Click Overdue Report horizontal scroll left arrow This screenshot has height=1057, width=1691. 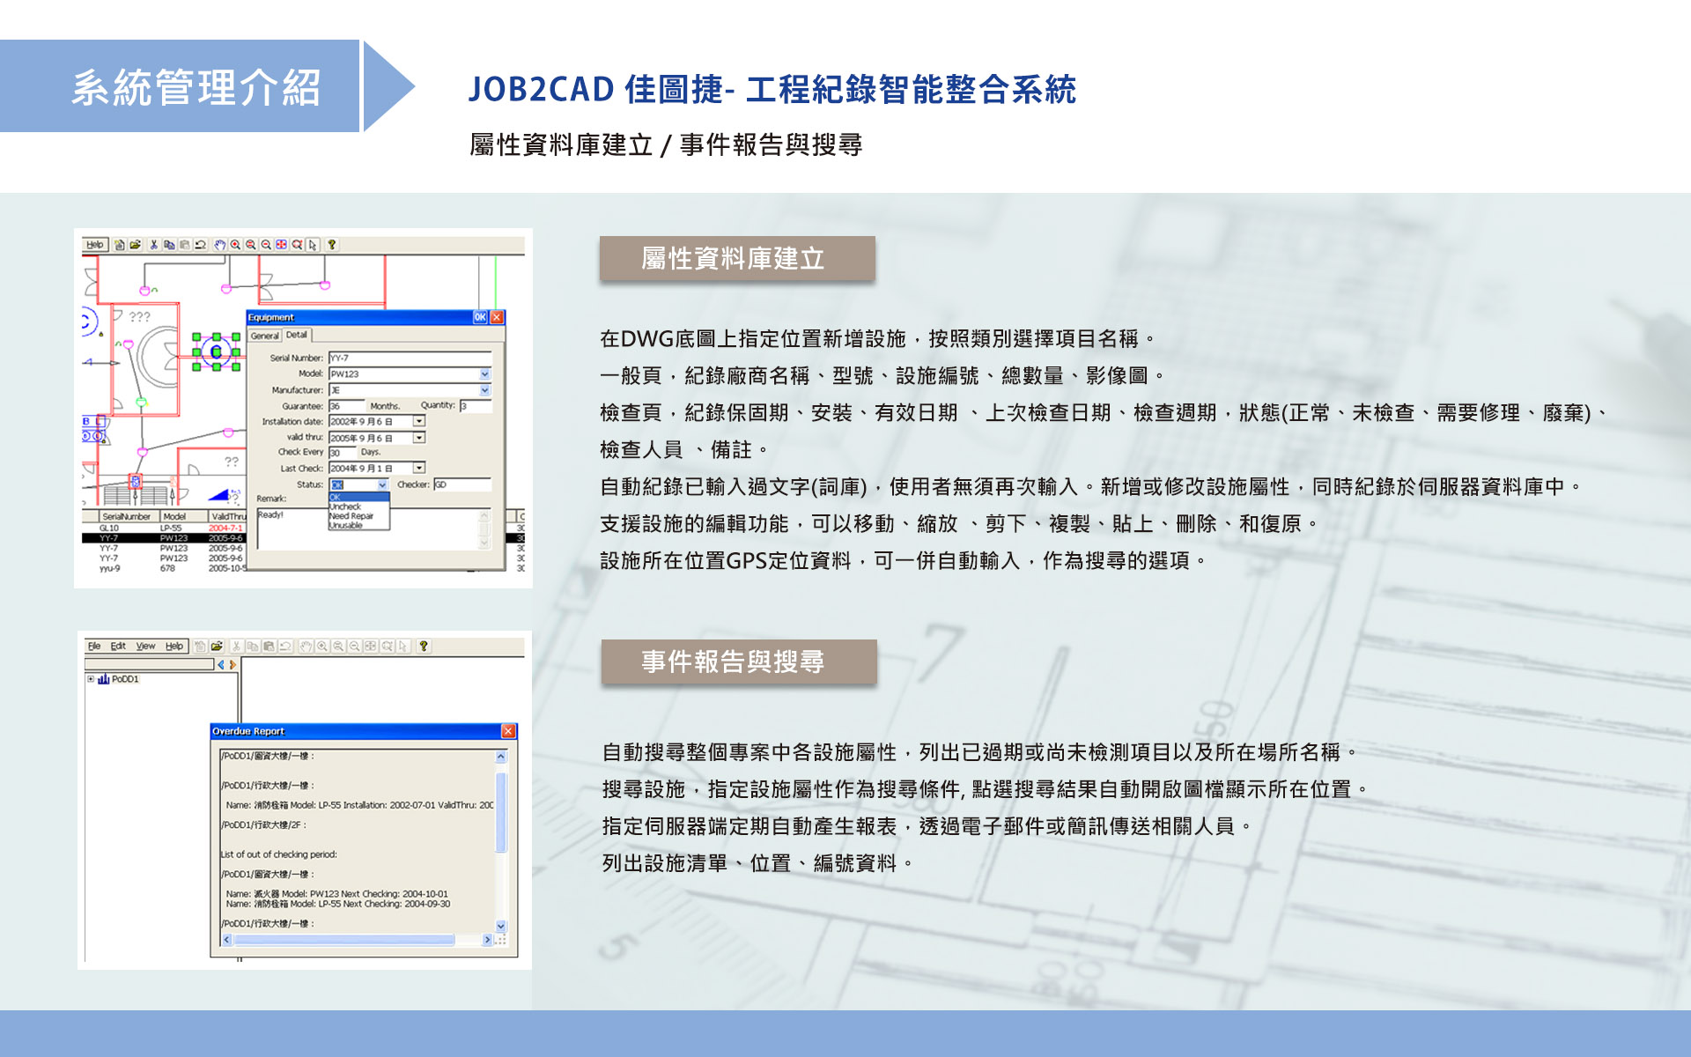point(226,940)
